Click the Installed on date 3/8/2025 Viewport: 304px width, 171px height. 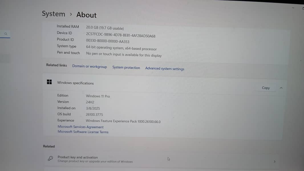pos(93,108)
